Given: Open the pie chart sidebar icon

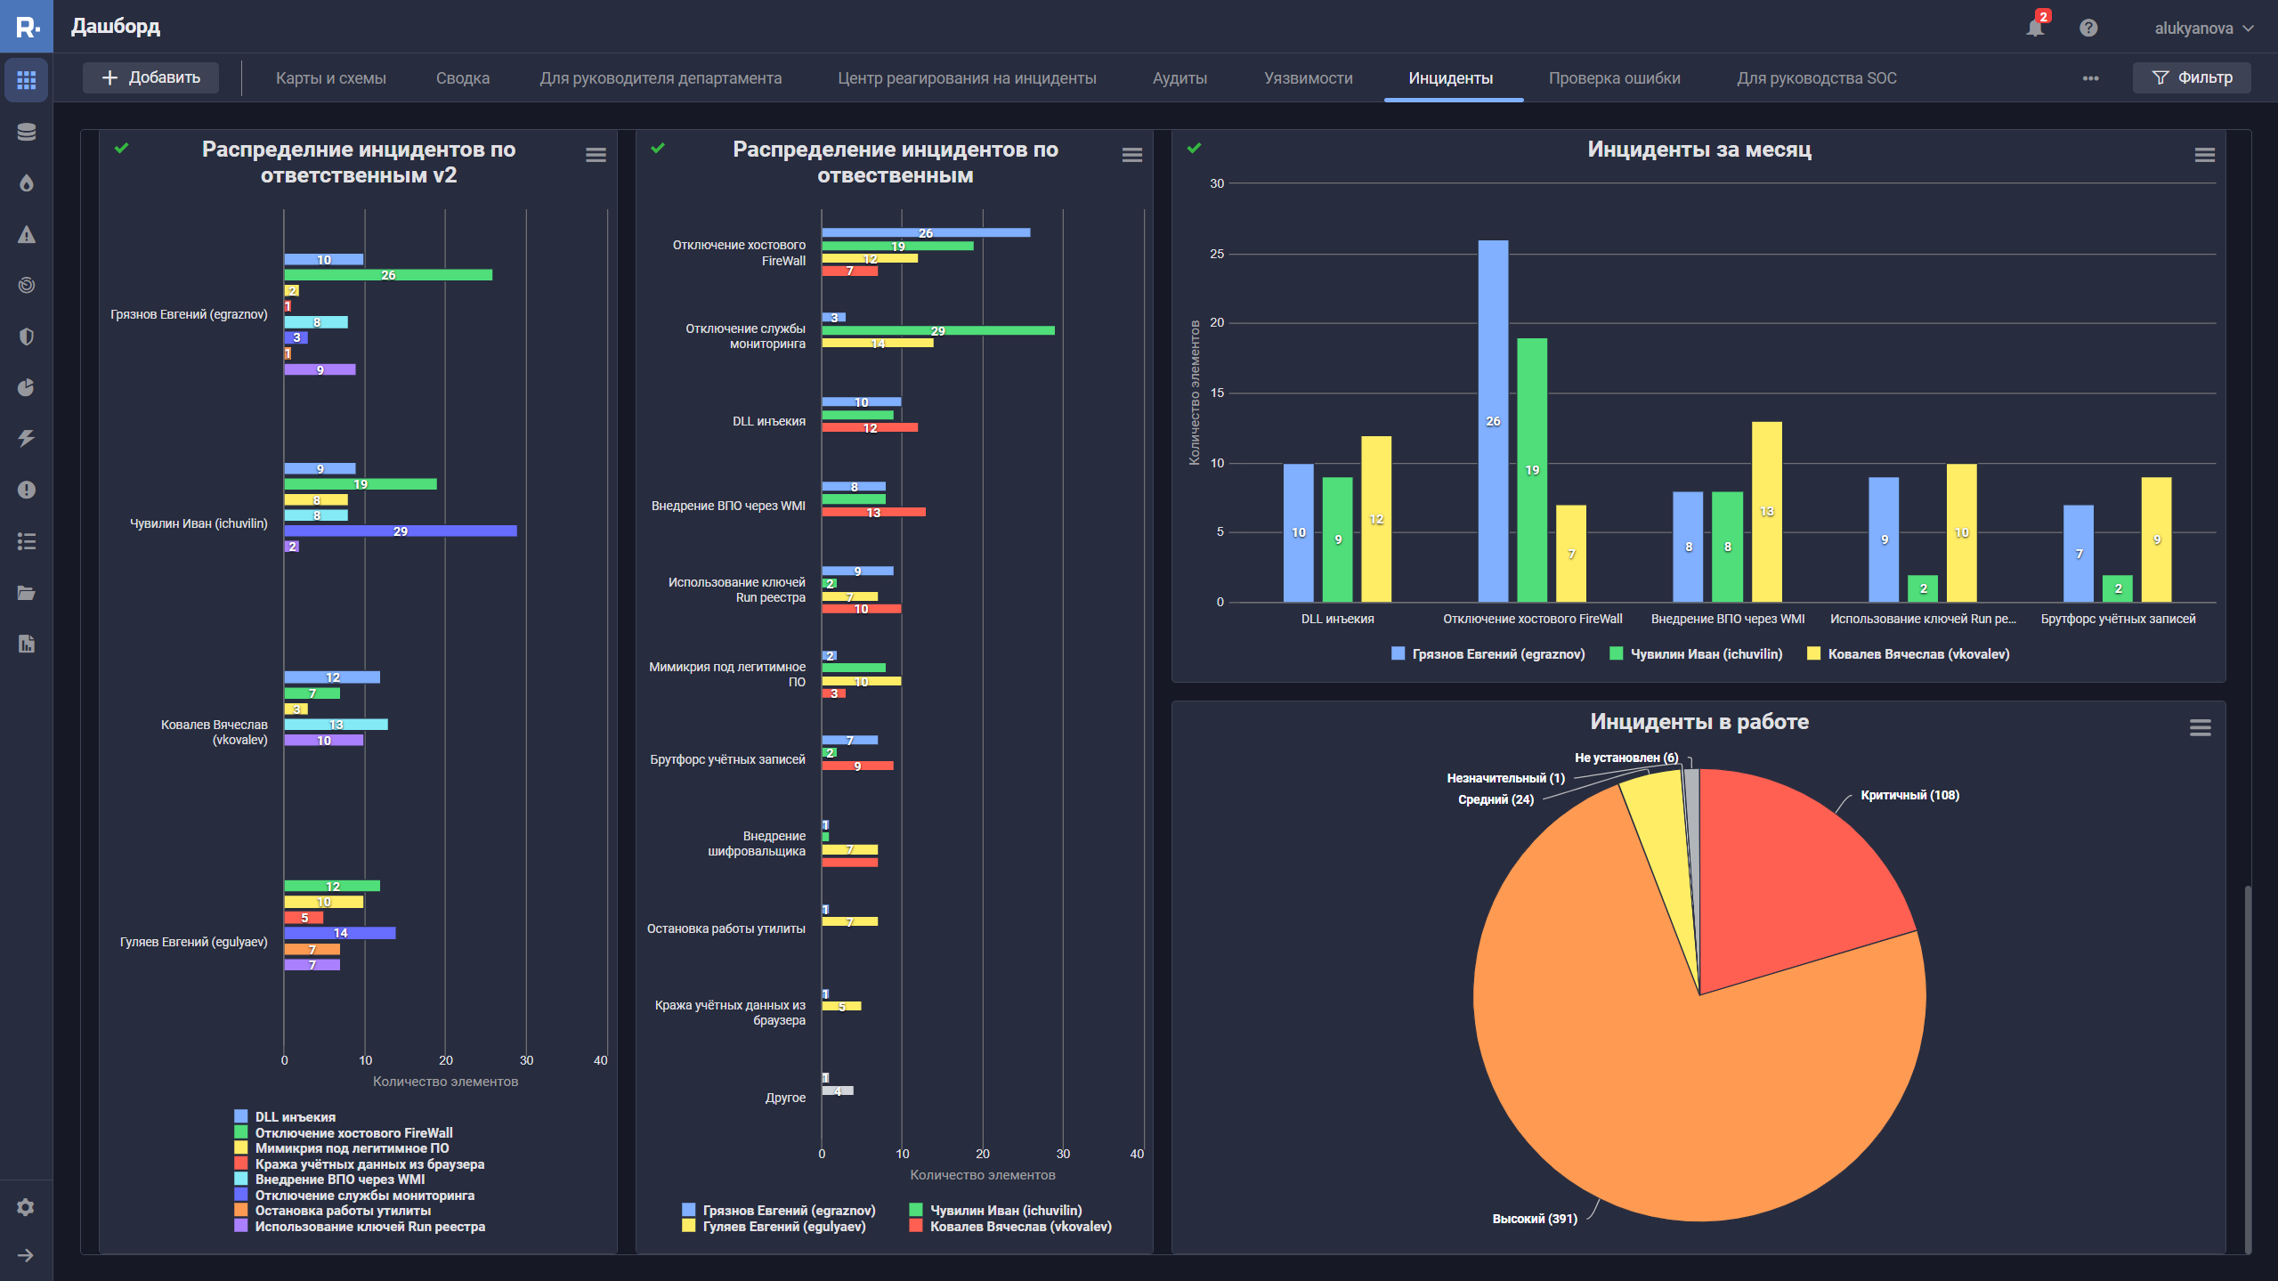Looking at the screenshot, I should [27, 387].
